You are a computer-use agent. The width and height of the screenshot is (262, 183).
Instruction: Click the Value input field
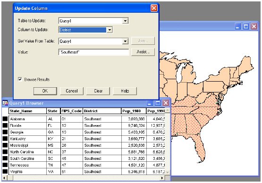(x=94, y=52)
